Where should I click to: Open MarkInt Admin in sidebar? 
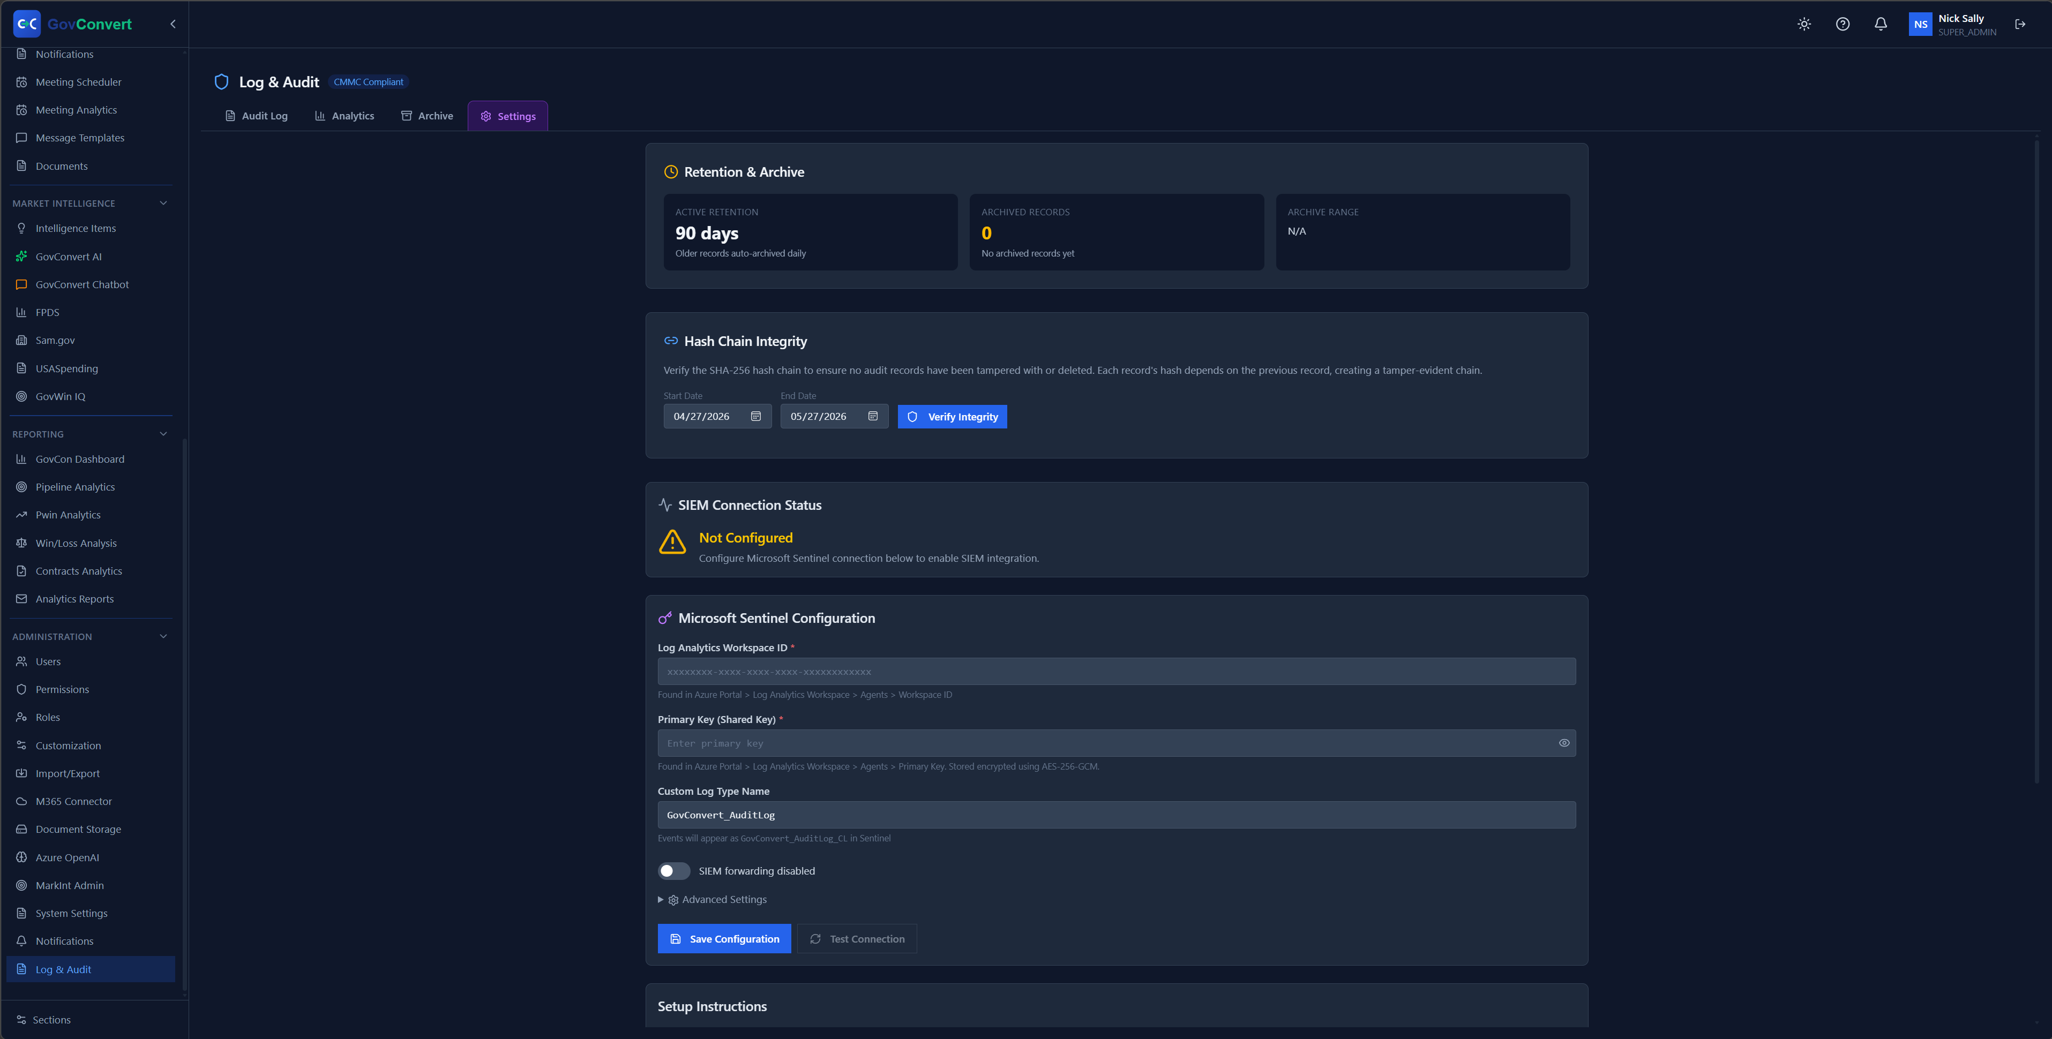[91, 885]
